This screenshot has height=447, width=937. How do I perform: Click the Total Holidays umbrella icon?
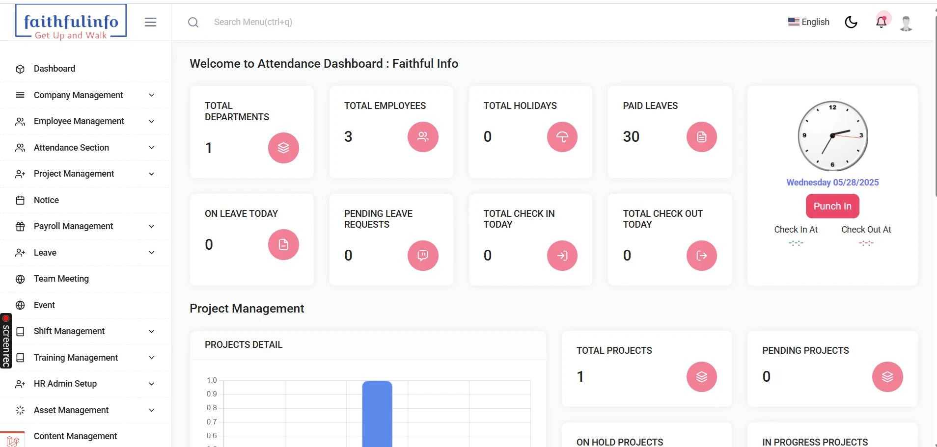[562, 137]
